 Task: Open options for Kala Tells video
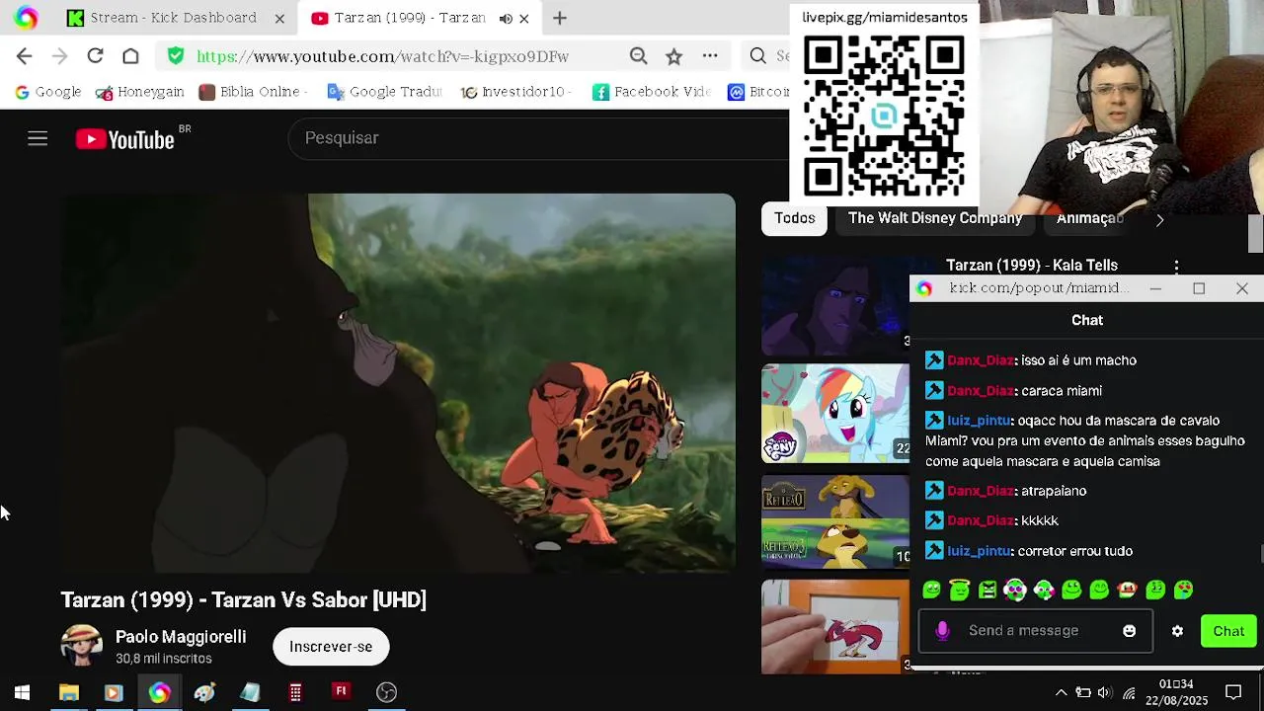1176,266
